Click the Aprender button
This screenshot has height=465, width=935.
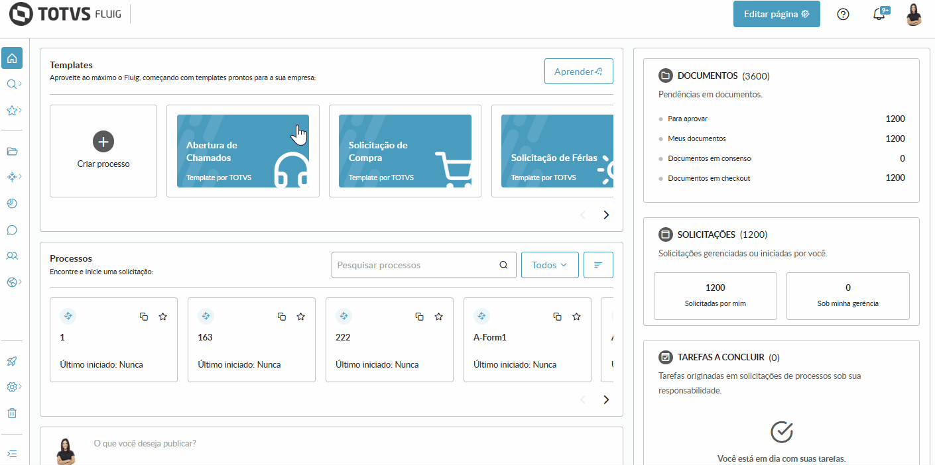click(x=578, y=72)
